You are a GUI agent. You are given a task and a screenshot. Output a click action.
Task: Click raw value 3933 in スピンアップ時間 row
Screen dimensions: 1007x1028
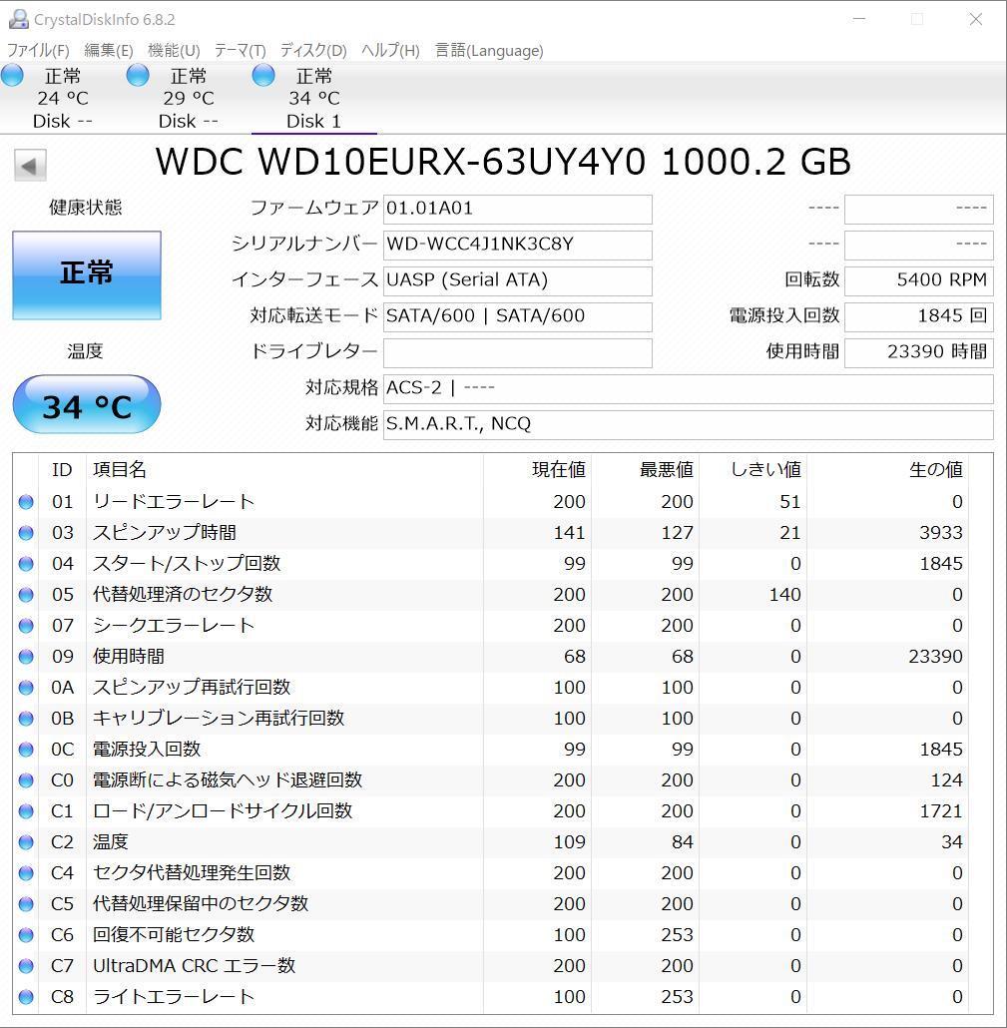coord(941,533)
